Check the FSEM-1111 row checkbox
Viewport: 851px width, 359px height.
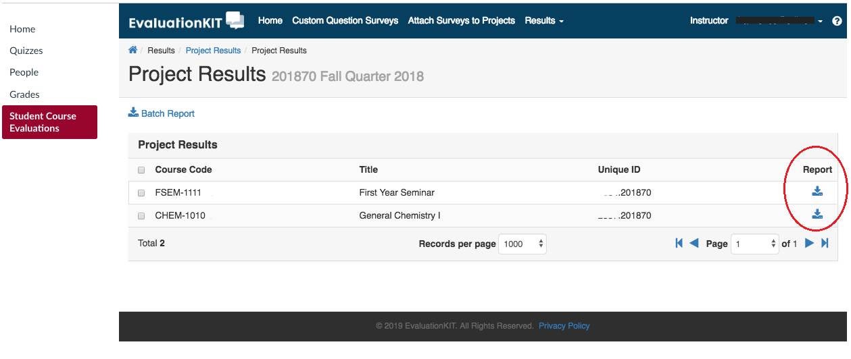[x=141, y=193]
